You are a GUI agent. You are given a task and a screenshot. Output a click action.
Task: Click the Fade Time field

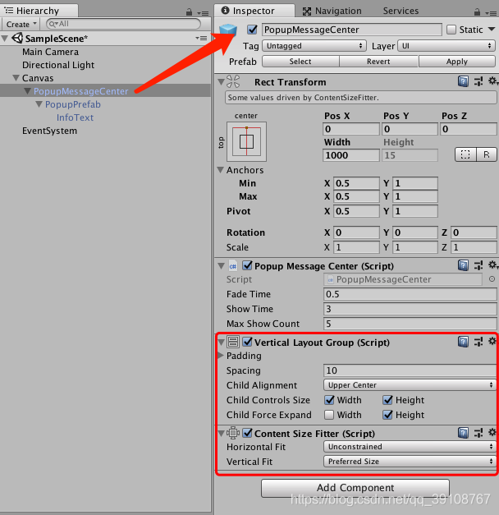pyautogui.click(x=410, y=294)
